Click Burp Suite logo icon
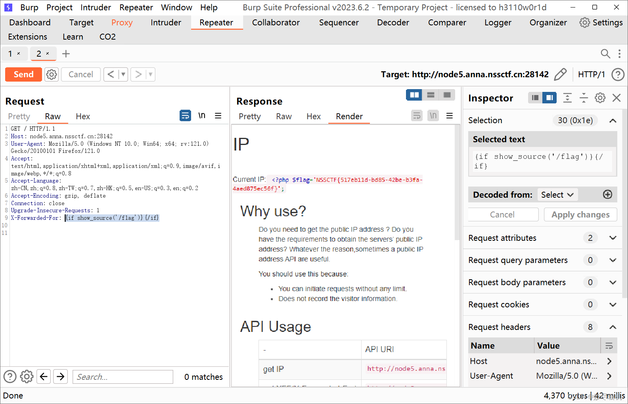This screenshot has width=628, height=404. [x=8, y=8]
